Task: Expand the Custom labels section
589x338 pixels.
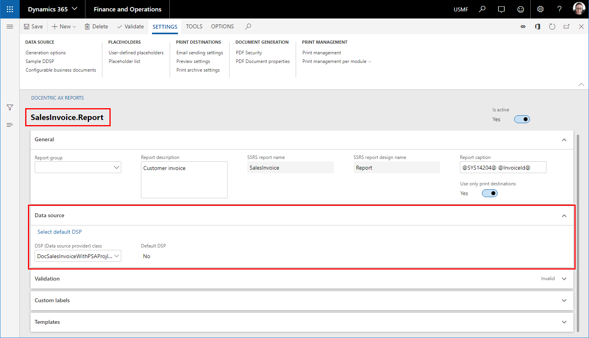Action: [564, 300]
